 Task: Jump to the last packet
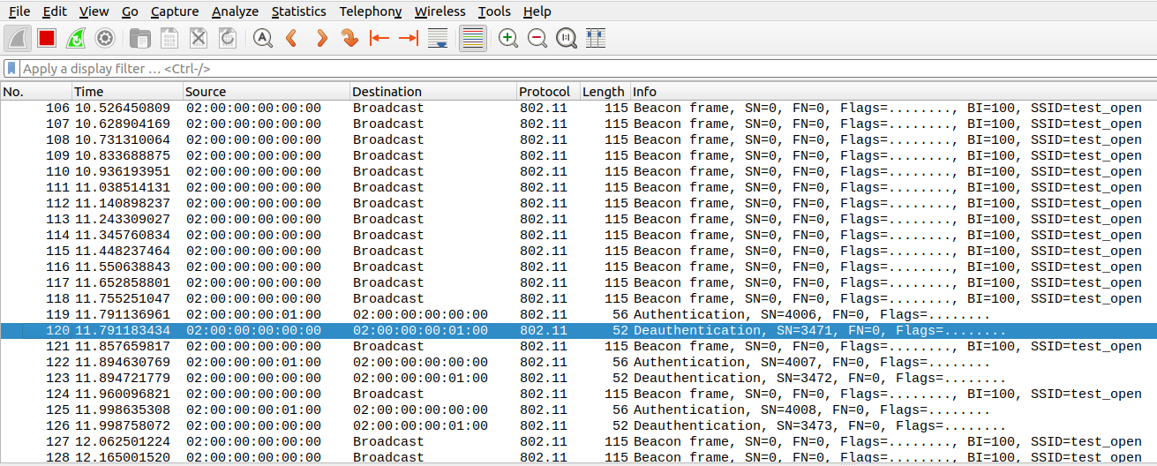408,38
